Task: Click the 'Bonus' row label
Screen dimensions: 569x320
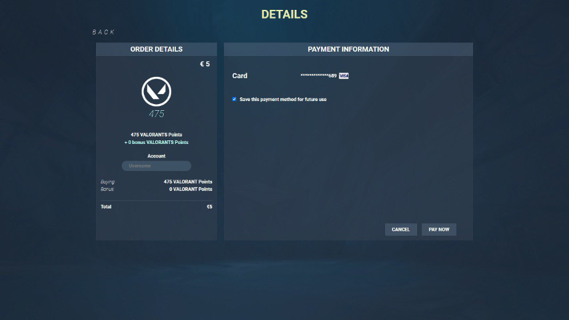Action: tap(107, 190)
